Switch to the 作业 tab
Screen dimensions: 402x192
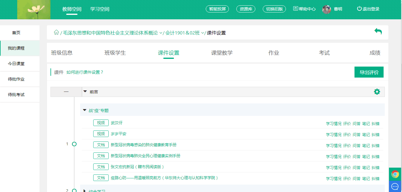[x=274, y=53]
